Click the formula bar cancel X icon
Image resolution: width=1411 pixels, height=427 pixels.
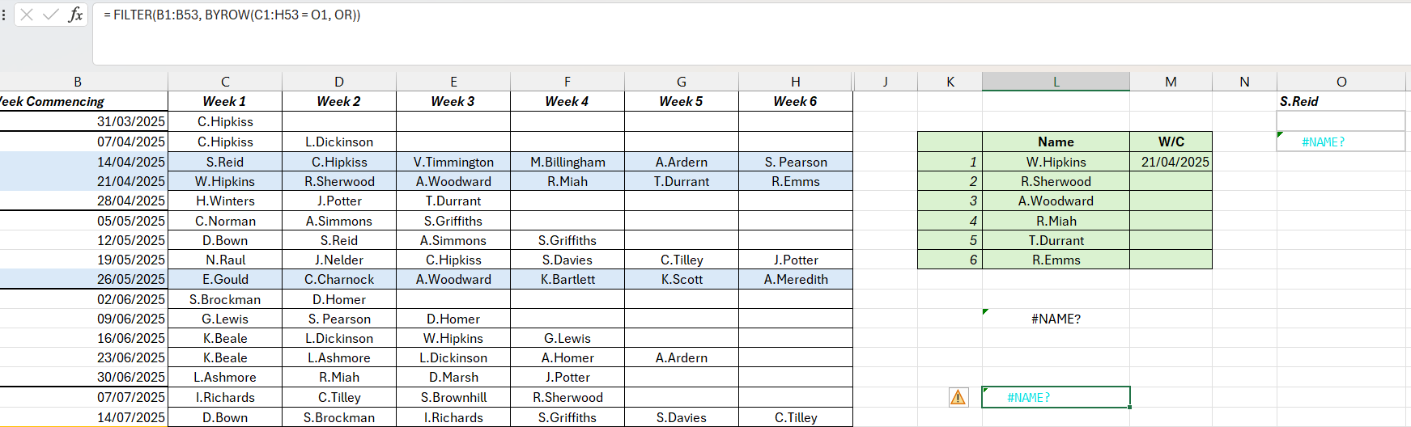coord(27,15)
